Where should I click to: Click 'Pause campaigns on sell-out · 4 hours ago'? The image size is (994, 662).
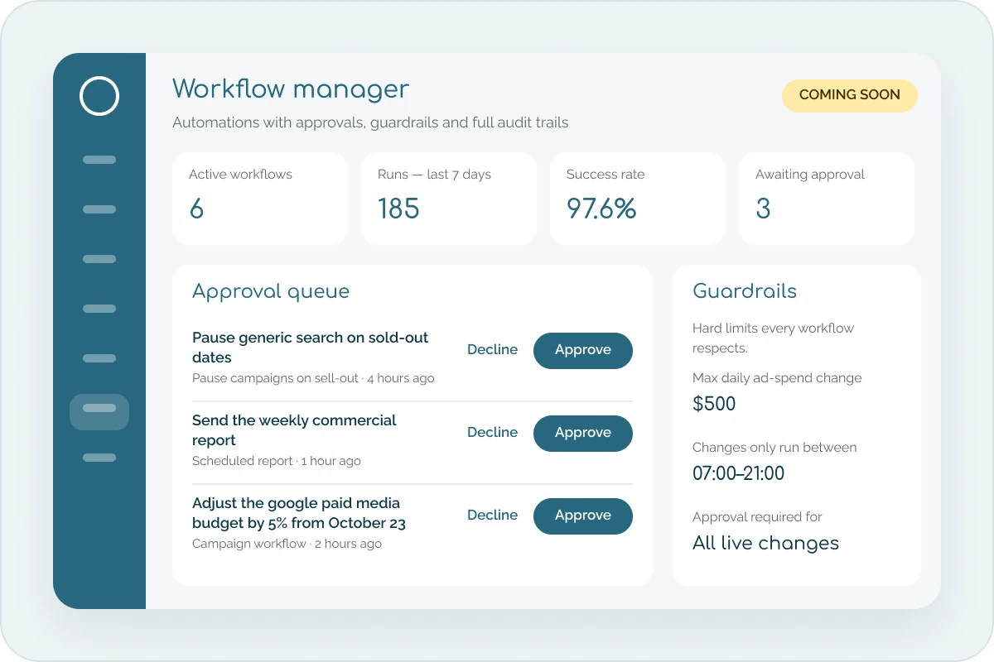point(313,378)
